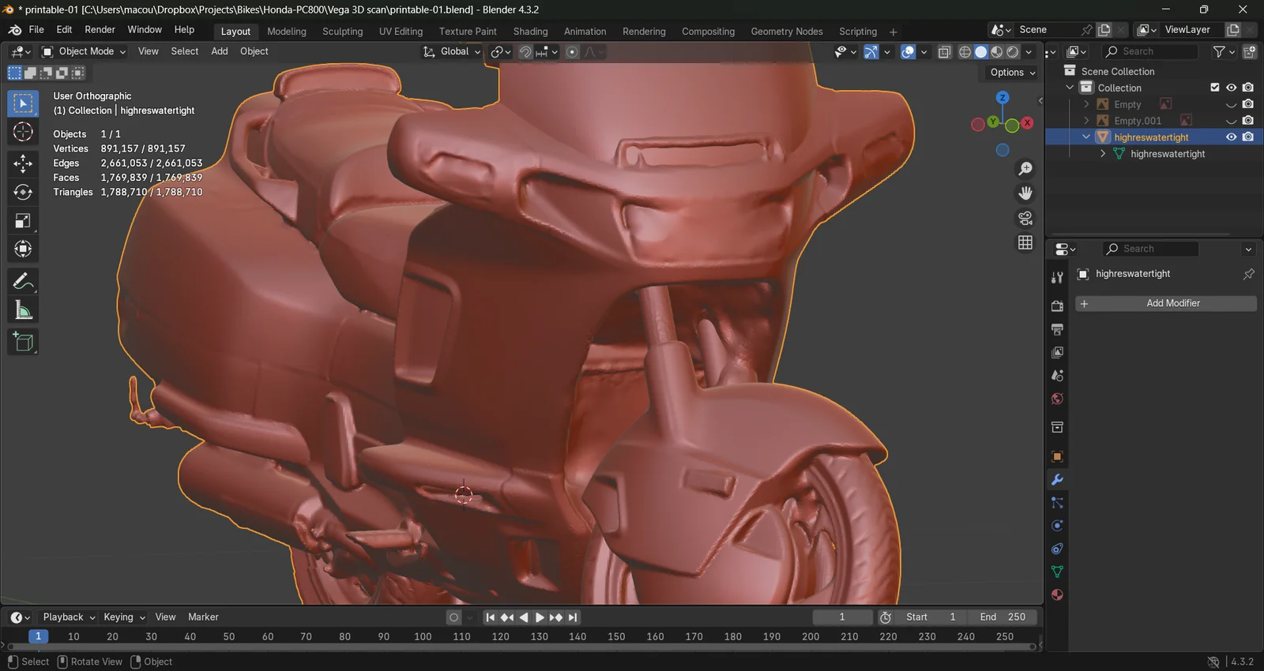
Task: Toggle Collection eye visibility
Action: coord(1231,88)
